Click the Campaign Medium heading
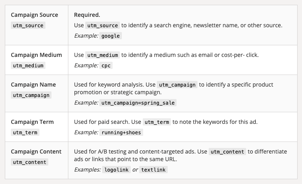 [36, 55]
